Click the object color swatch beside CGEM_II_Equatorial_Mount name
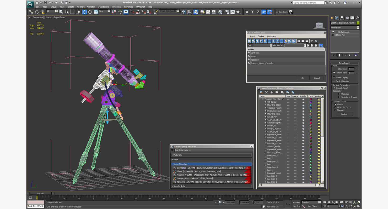This screenshot has width=388, height=209. click(358, 23)
